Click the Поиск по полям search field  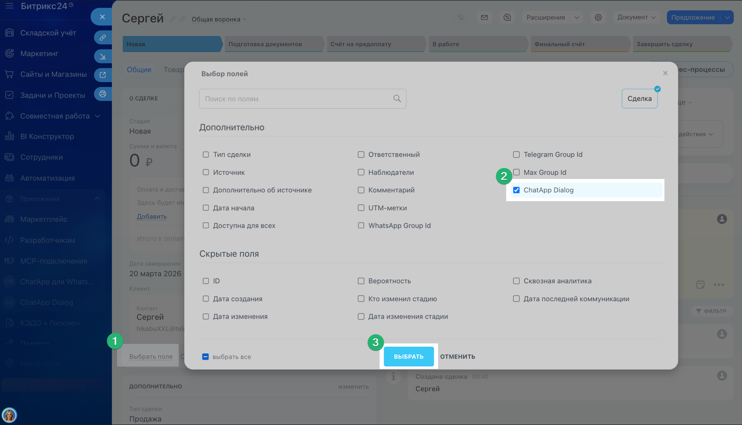pos(297,99)
